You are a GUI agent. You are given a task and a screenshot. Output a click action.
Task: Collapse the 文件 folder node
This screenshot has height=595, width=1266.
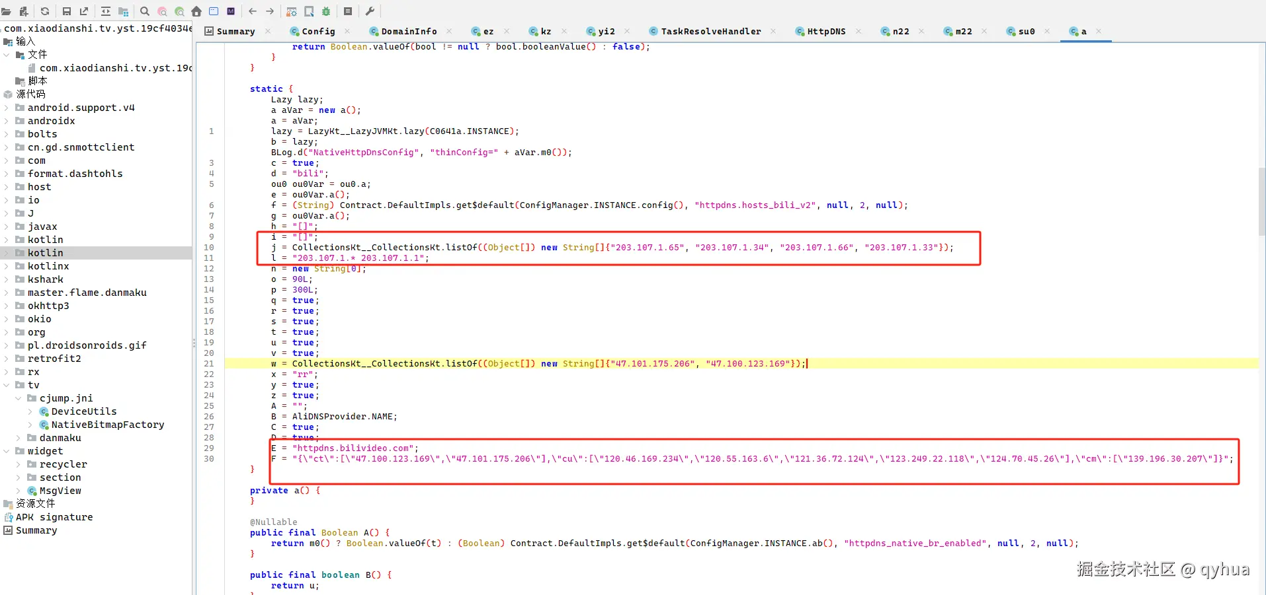[7, 55]
